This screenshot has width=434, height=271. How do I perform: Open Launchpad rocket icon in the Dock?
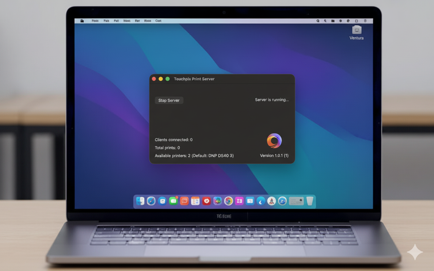pos(271,201)
